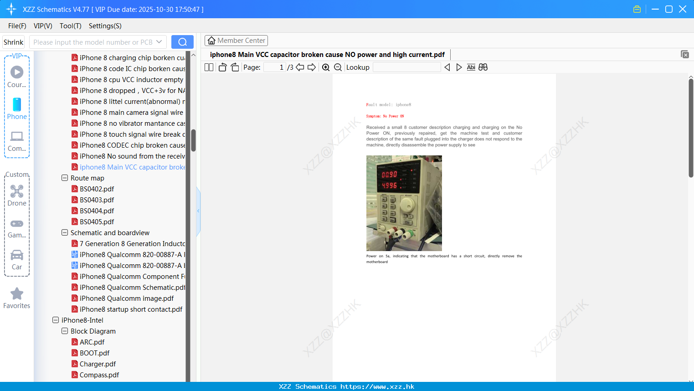Open the Settings menu
The image size is (694, 391).
click(105, 26)
